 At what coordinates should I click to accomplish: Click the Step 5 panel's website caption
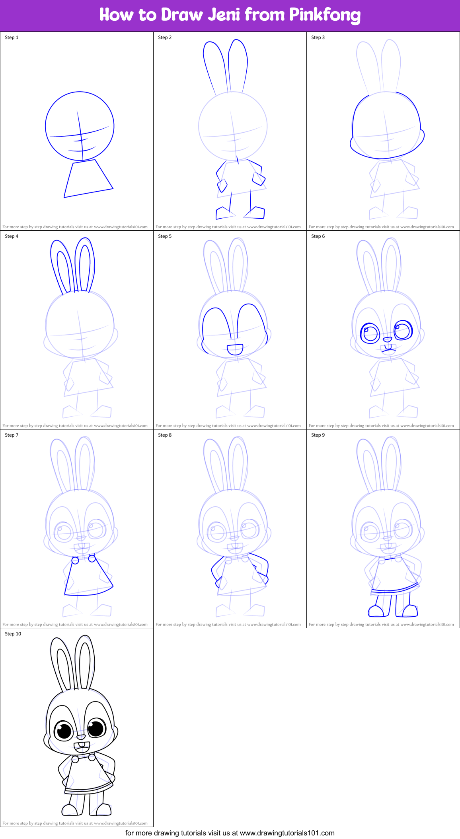pyautogui.click(x=228, y=425)
